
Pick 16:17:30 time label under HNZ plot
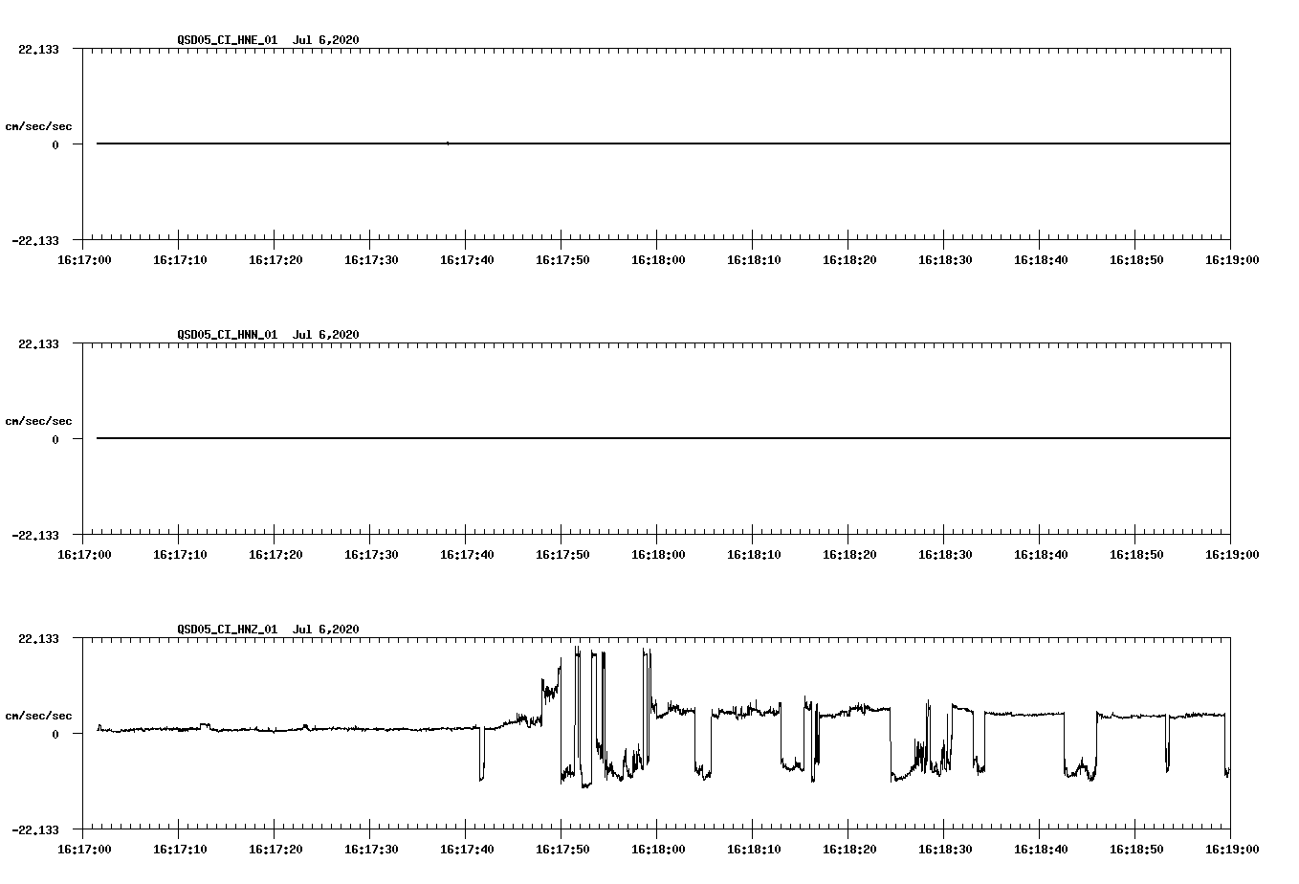point(371,850)
